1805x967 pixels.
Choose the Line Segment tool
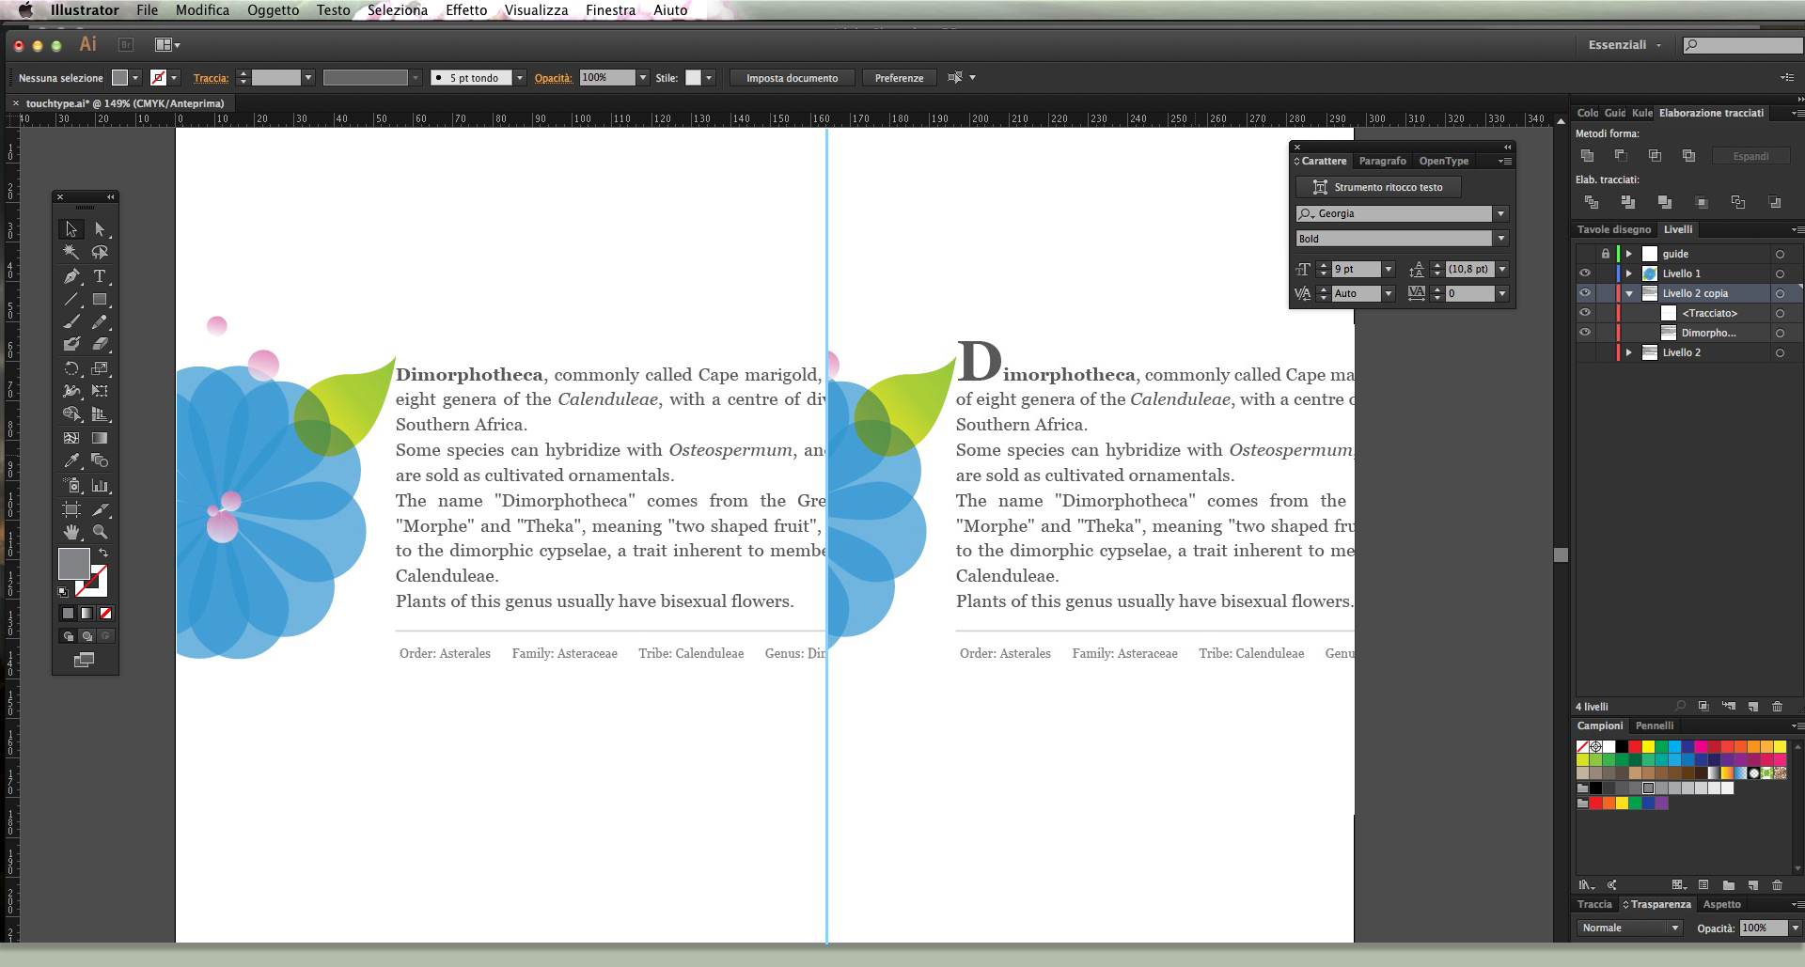pos(71,300)
